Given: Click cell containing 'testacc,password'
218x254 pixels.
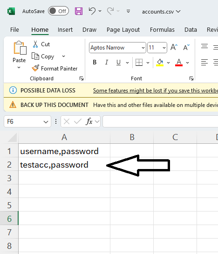Looking at the screenshot, I should coord(64,164).
